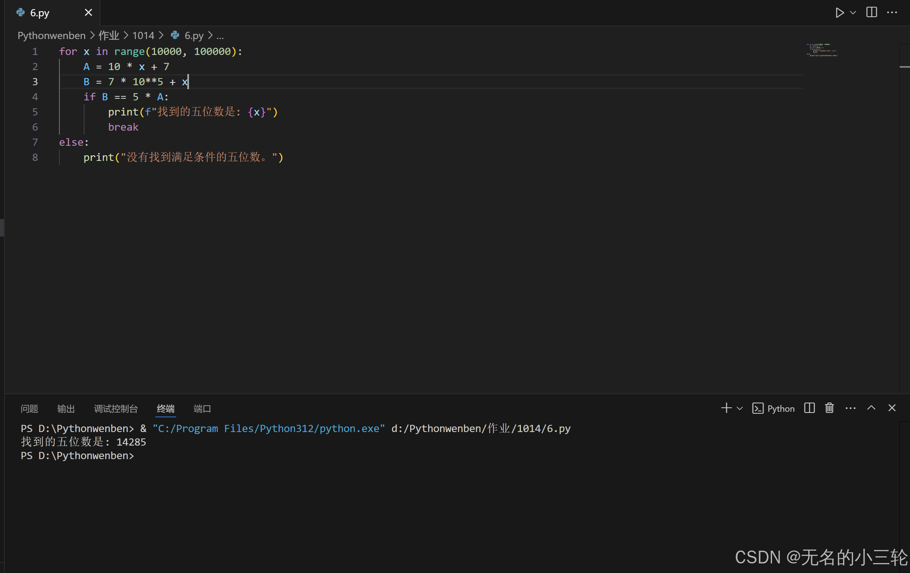
Task: Open the 端口 panel tab
Action: click(202, 409)
